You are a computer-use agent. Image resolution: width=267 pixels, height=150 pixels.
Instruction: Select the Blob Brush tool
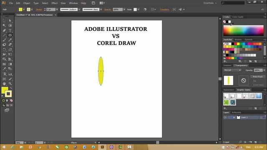pos(4,45)
